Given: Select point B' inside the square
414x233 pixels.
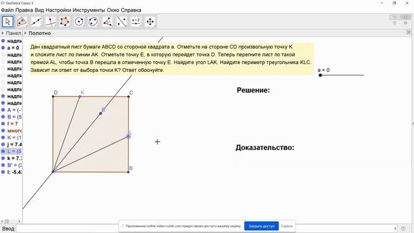Looking at the screenshot, I should (x=101, y=114).
